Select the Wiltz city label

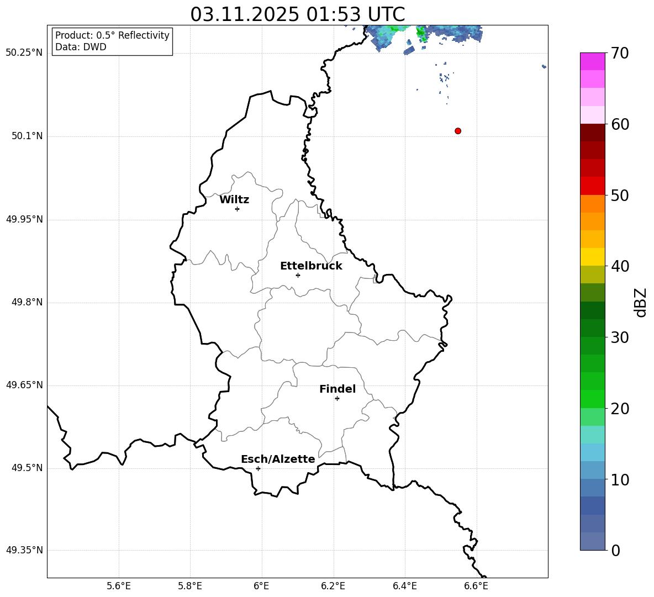tap(234, 200)
